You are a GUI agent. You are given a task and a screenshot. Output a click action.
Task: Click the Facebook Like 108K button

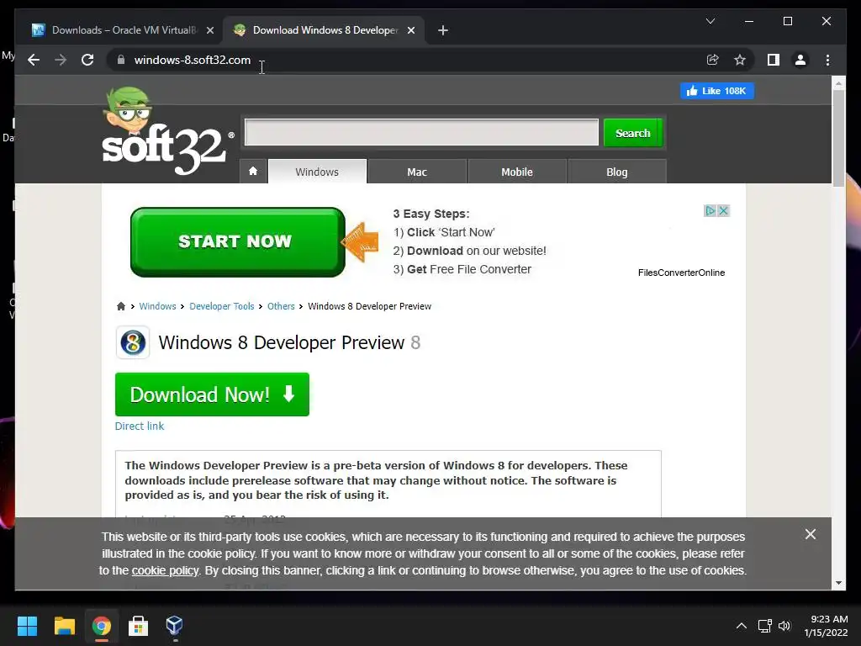[717, 91]
